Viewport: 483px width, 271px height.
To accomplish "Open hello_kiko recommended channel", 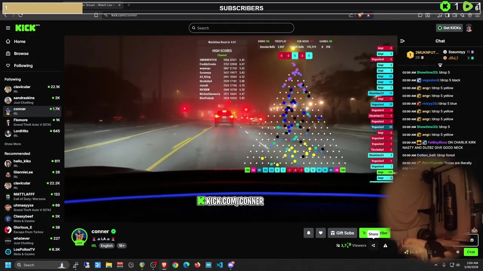I will point(32,163).
